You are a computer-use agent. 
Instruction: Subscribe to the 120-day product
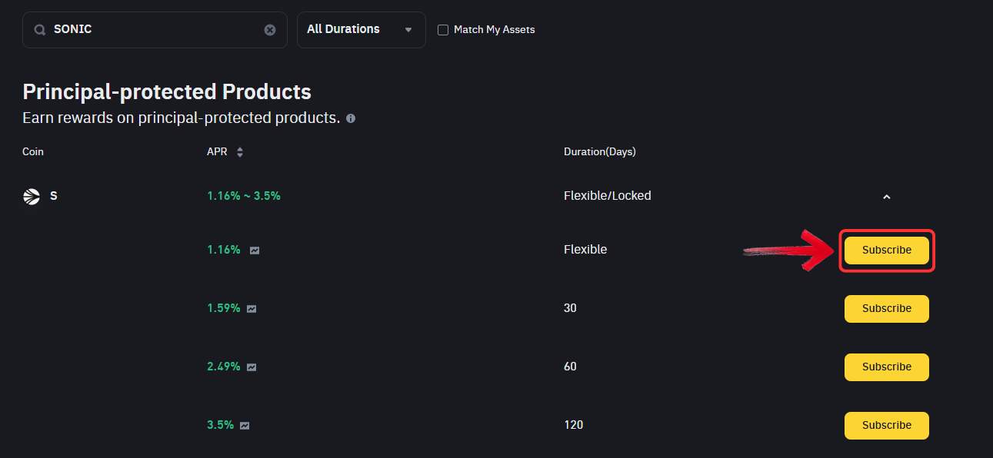coord(887,426)
